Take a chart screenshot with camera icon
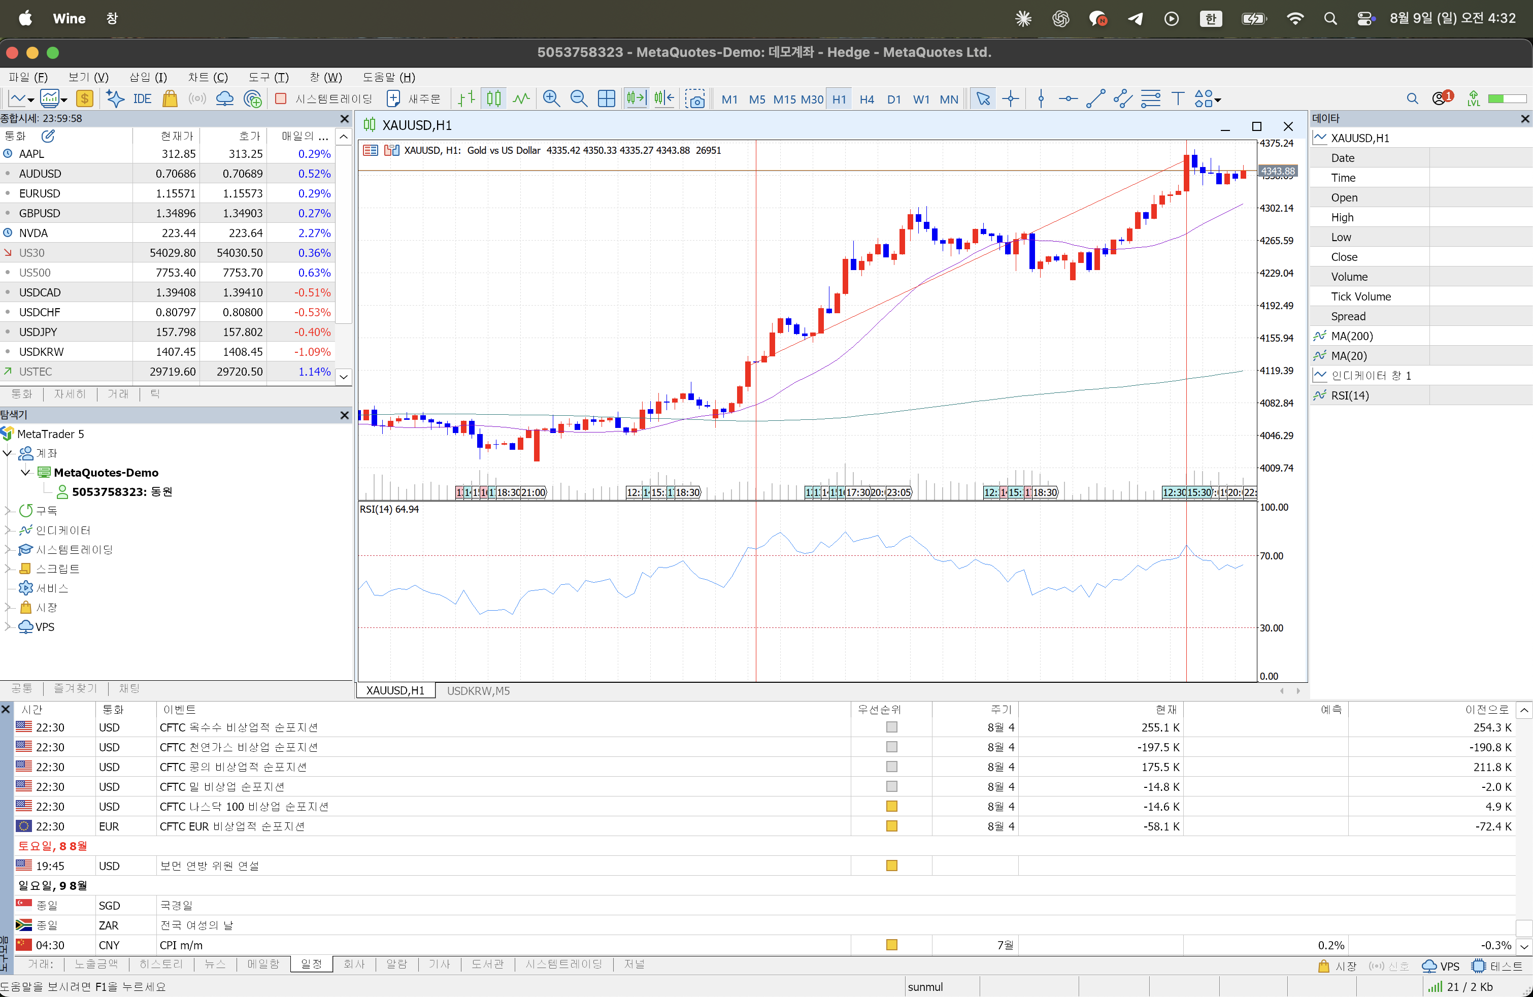 [x=695, y=98]
